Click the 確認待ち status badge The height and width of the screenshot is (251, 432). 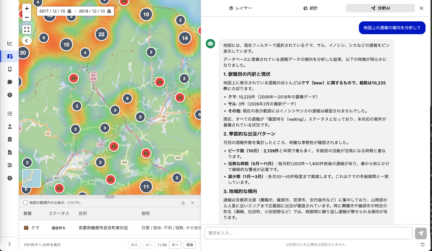(58, 228)
